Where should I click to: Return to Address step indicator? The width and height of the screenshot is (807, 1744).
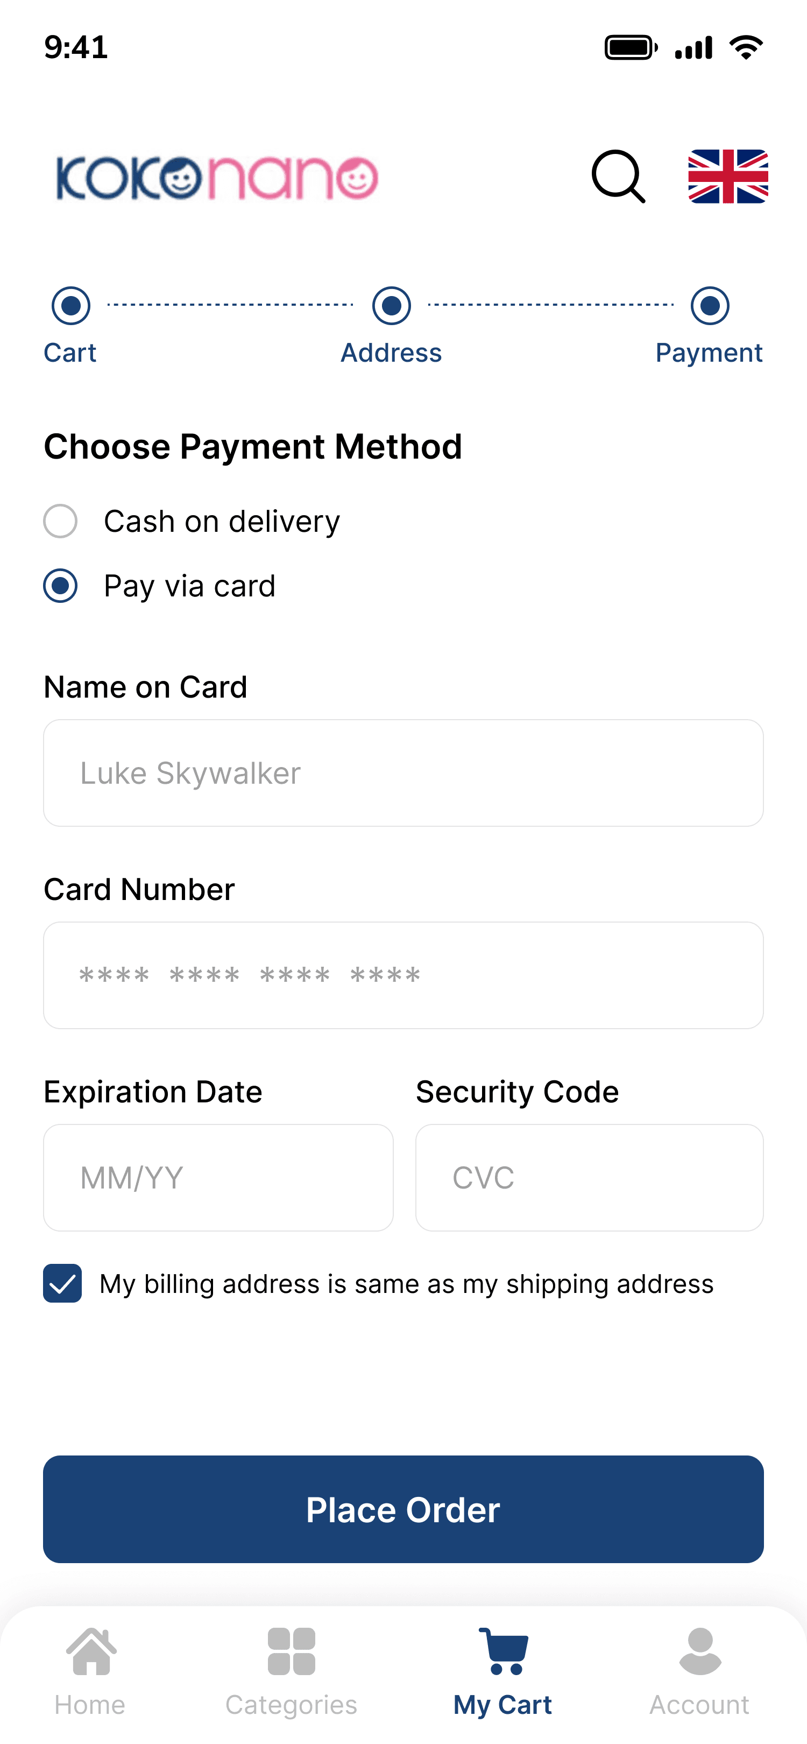pos(392,305)
